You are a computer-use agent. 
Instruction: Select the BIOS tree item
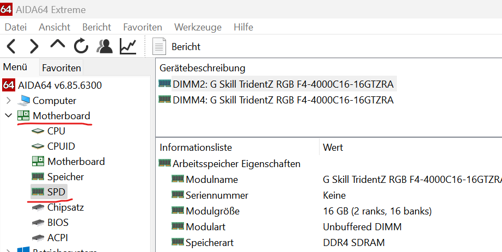click(58, 222)
